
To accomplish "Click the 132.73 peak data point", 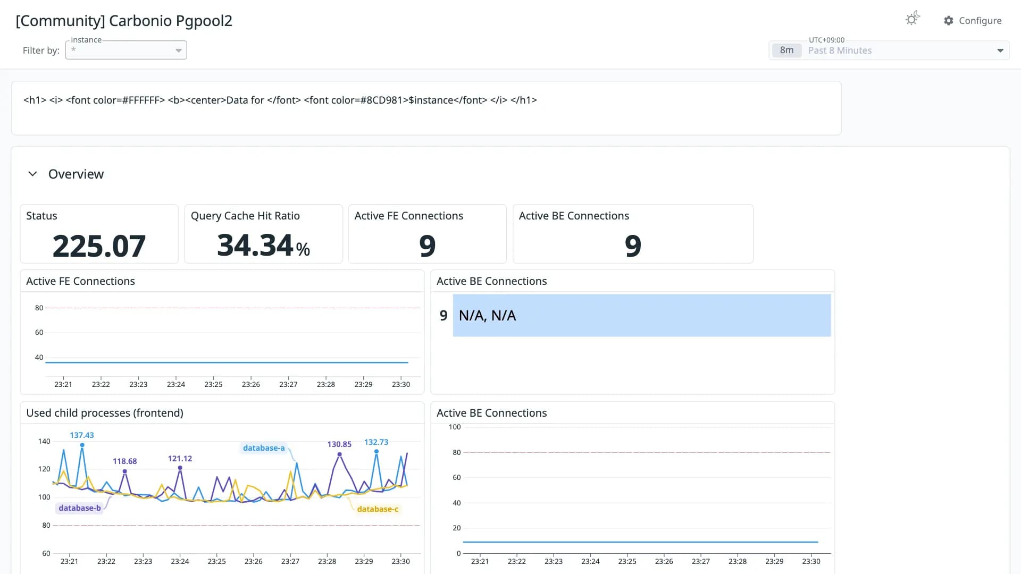I will click(376, 451).
